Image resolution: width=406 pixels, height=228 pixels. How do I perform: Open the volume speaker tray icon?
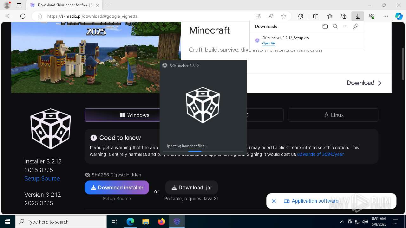[365, 222]
